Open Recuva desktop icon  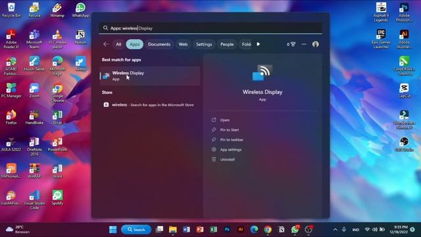pyautogui.click(x=34, y=10)
